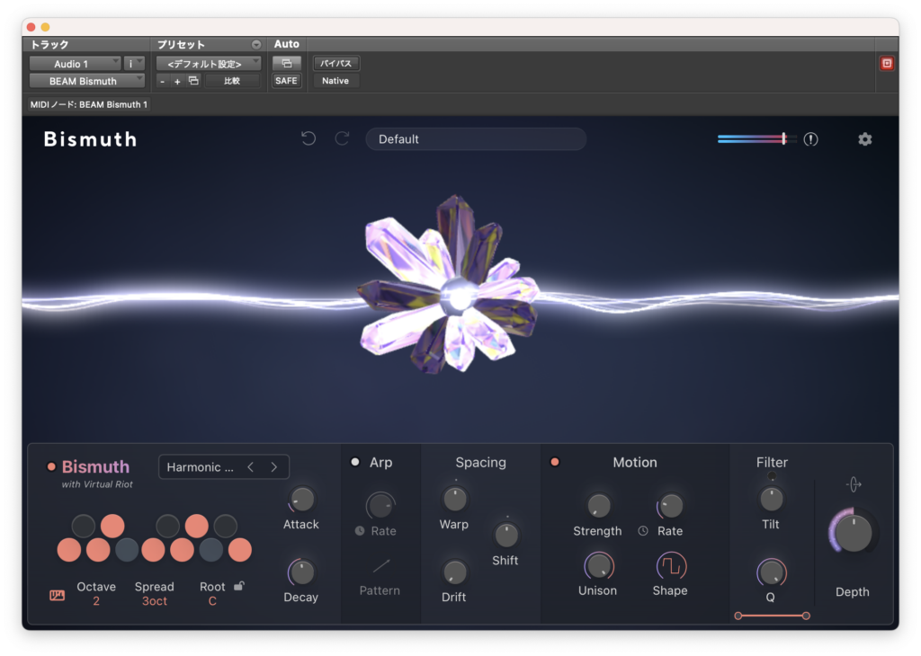Select previous Harmonic preset with left arrow
921x656 pixels.
click(251, 467)
